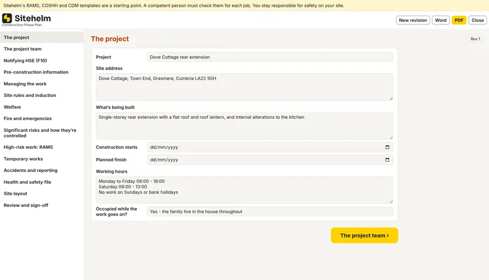Click the Occupied while work goes on field
Screen dimensions: 489x280
pos(270,212)
